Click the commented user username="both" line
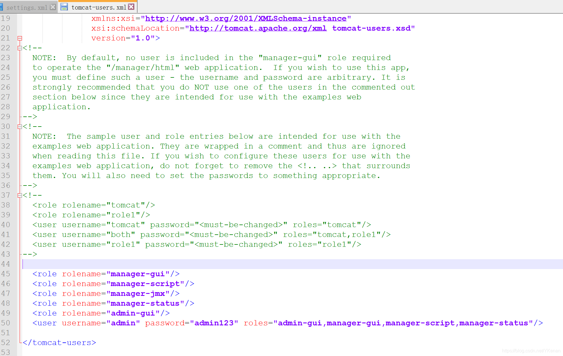Image resolution: width=563 pixels, height=356 pixels. pyautogui.click(x=211, y=235)
